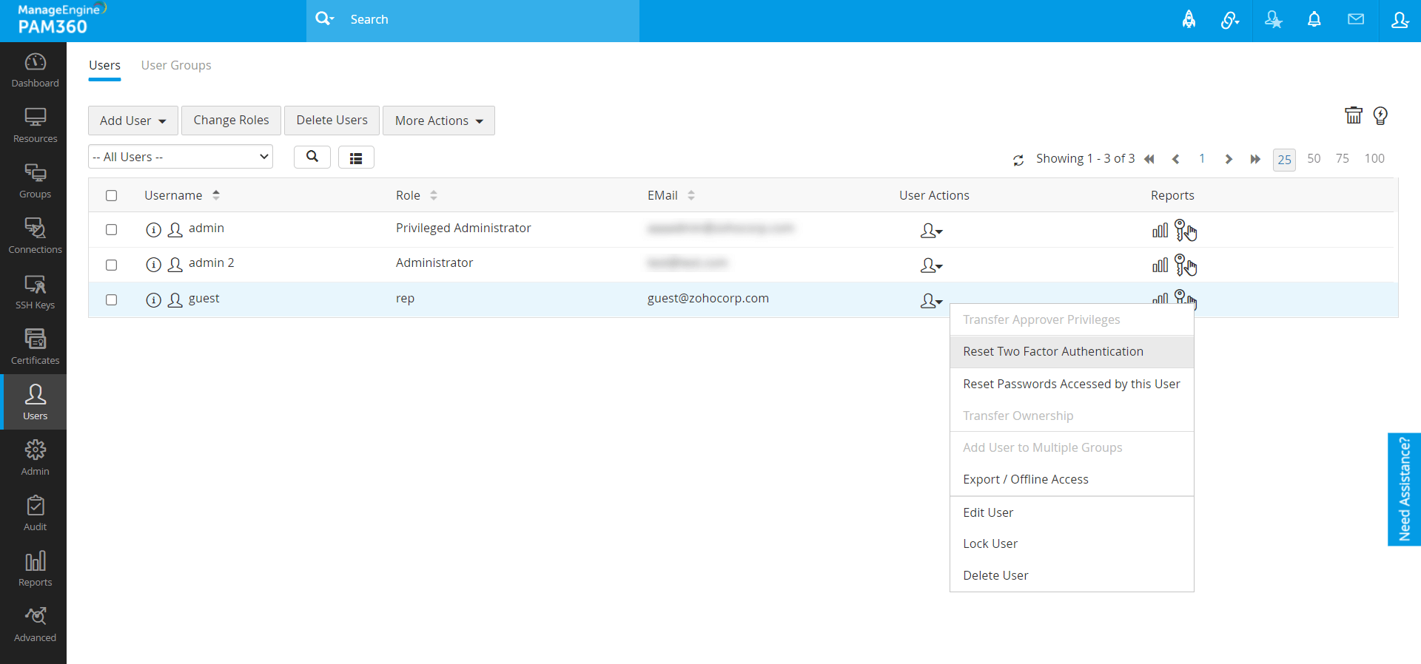Toggle the select-all checkbox in table header

pos(112,196)
